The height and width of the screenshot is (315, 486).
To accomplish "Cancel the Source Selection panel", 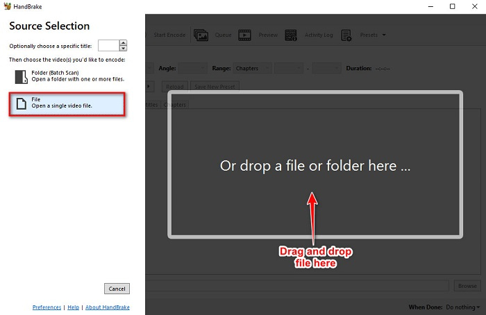I will pyautogui.click(x=117, y=289).
